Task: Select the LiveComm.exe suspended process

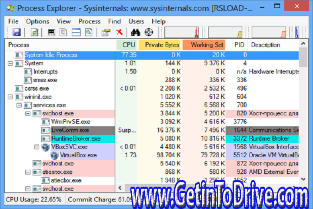Action: pyautogui.click(x=152, y=130)
